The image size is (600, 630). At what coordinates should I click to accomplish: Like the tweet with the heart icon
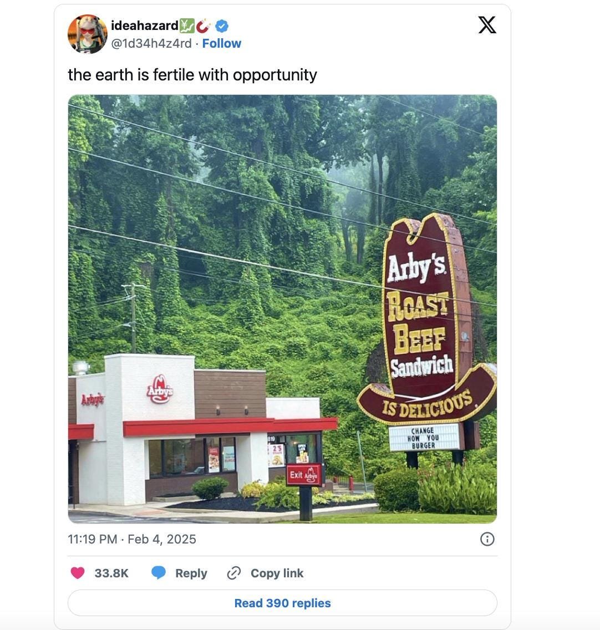[78, 573]
